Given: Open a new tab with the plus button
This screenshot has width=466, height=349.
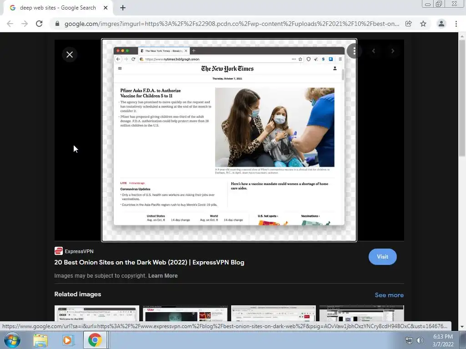Looking at the screenshot, I should click(x=123, y=8).
